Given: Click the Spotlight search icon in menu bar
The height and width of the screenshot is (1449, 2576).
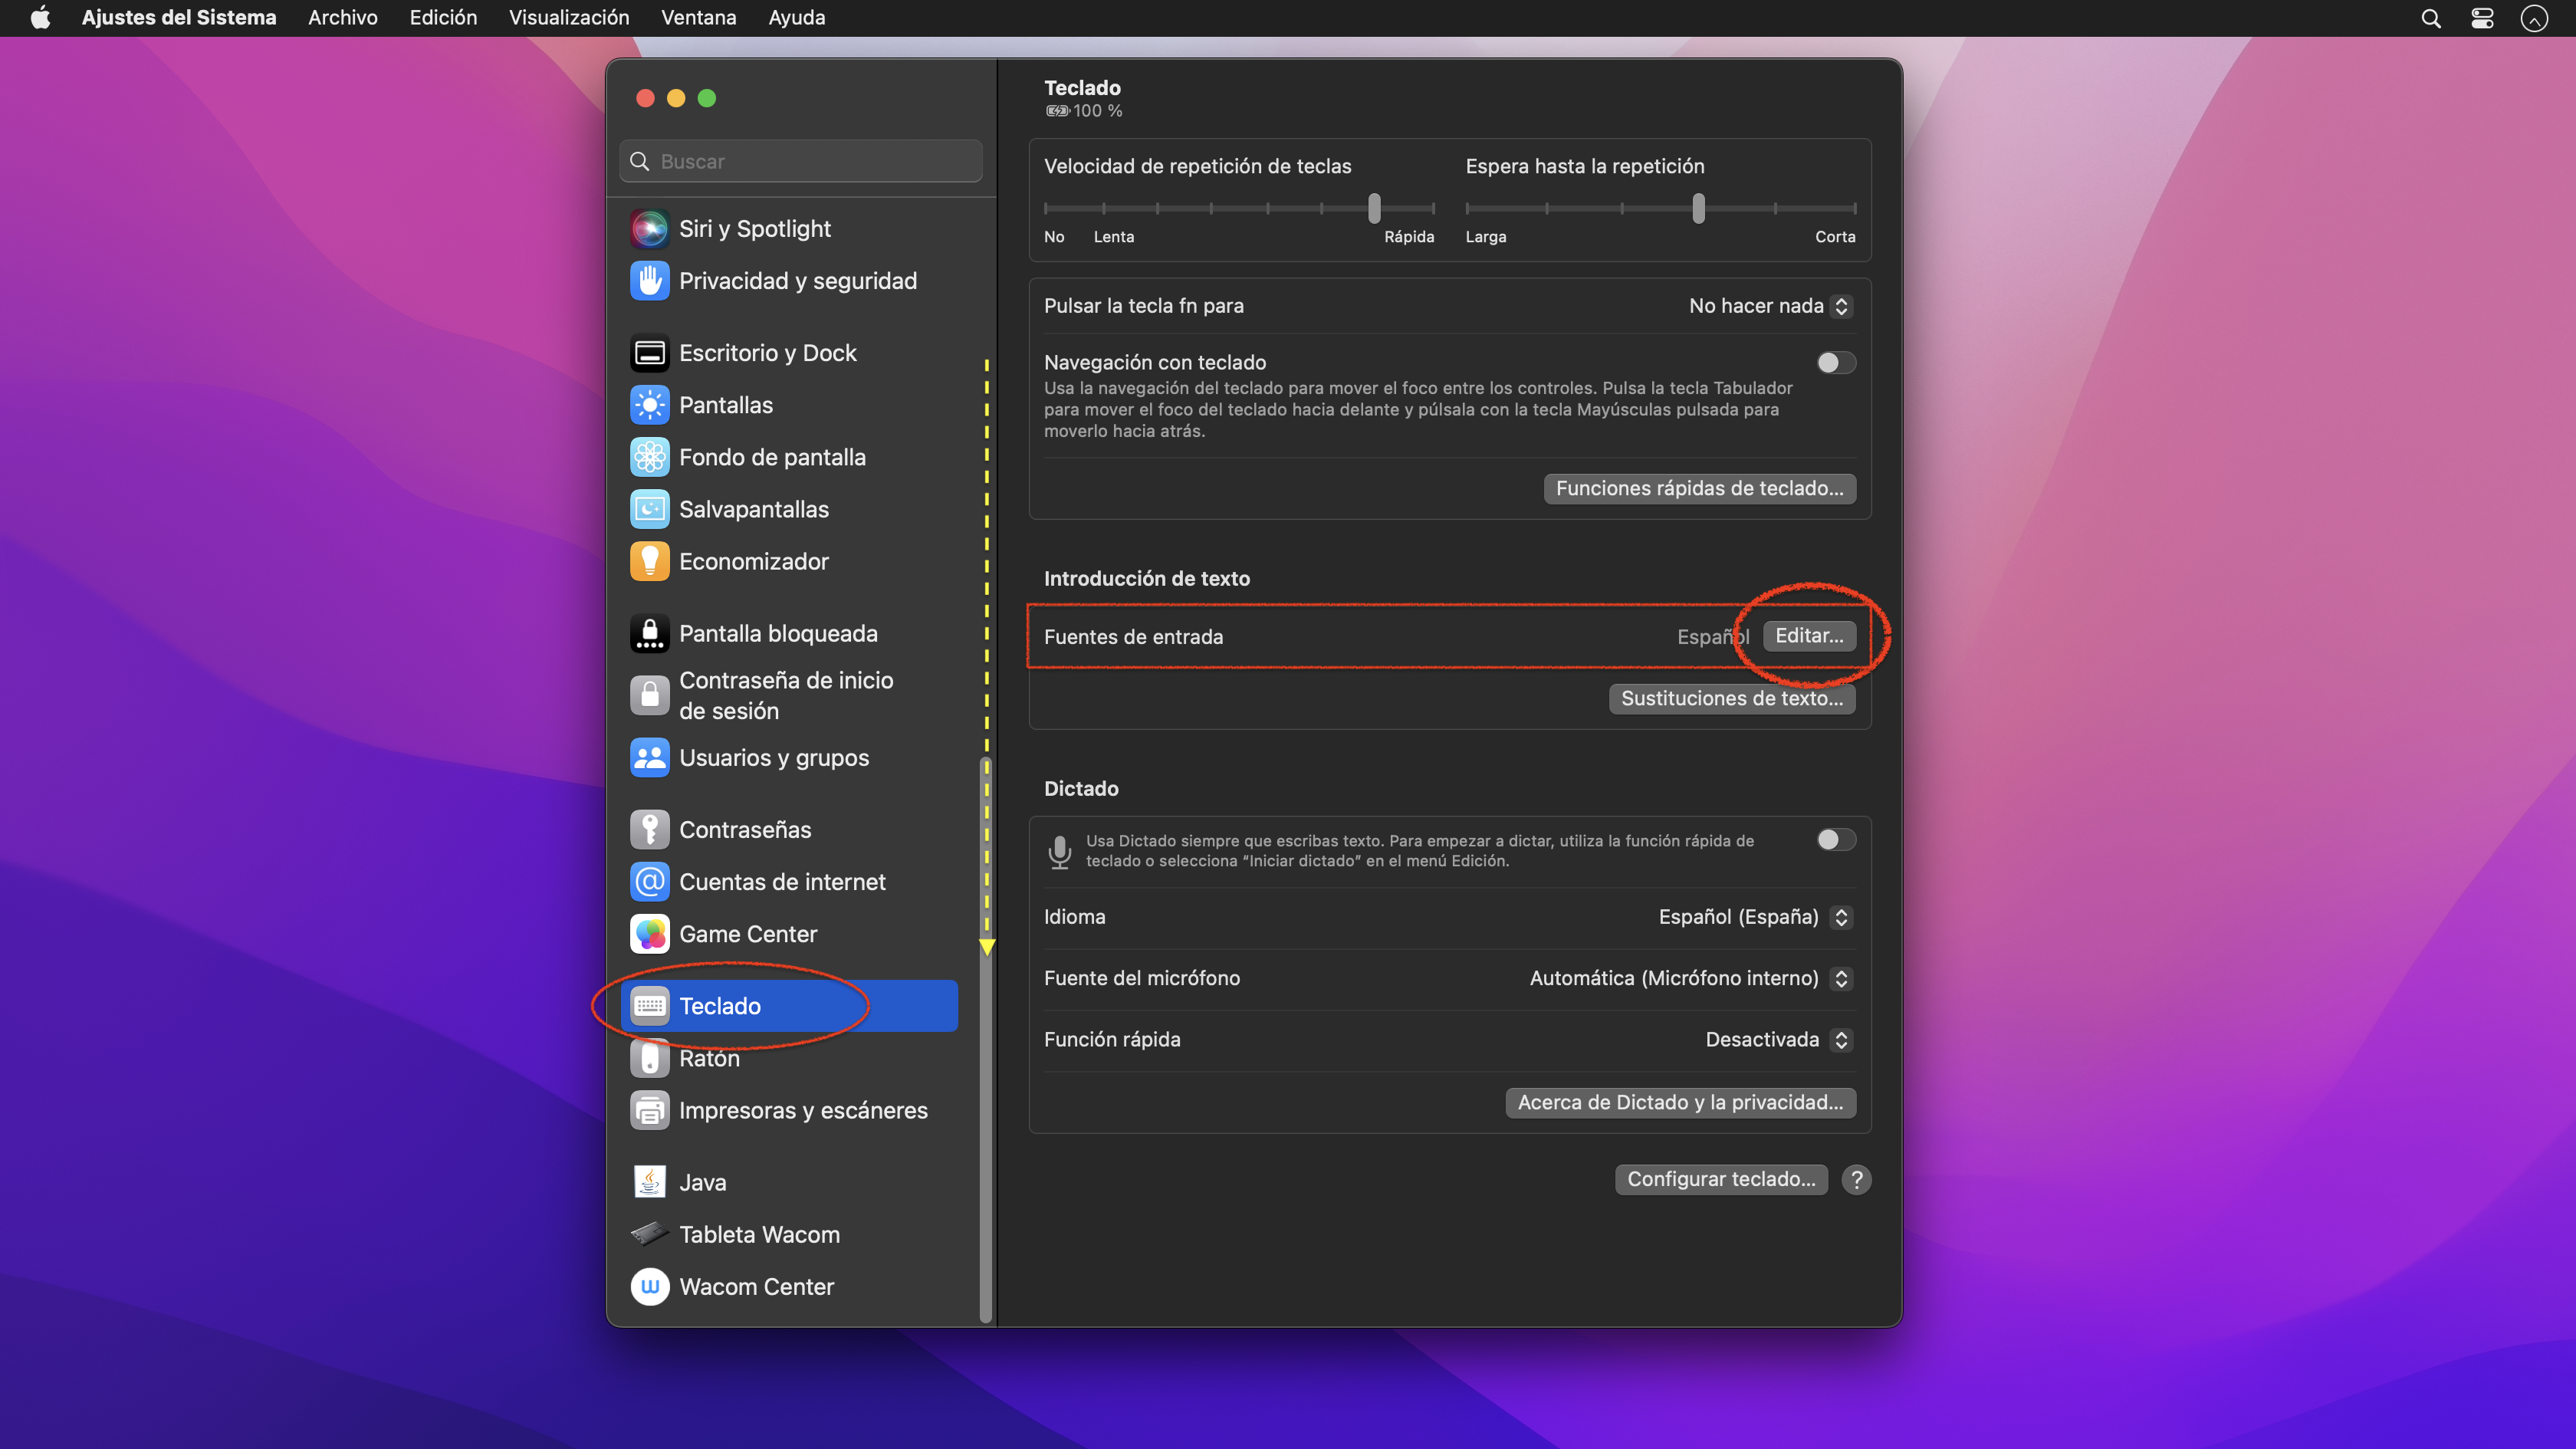Looking at the screenshot, I should [2431, 18].
